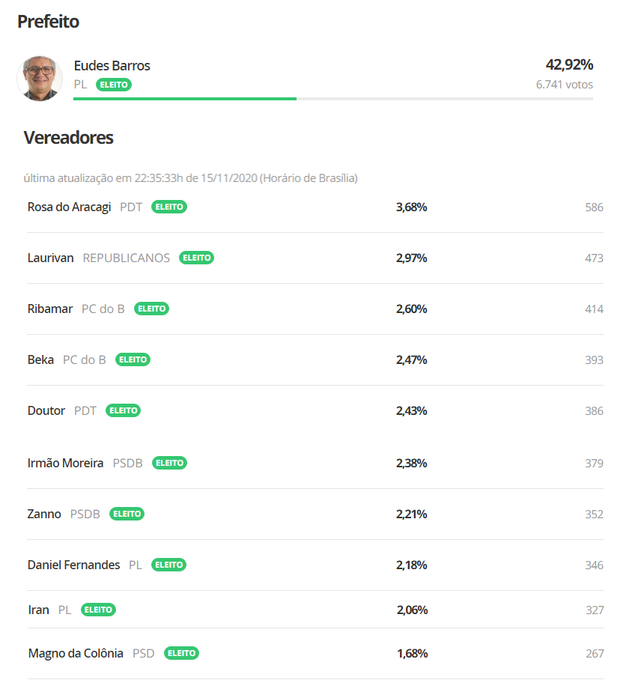Click the Vereadores section heading
Screen dimensions: 644x686
(68, 138)
